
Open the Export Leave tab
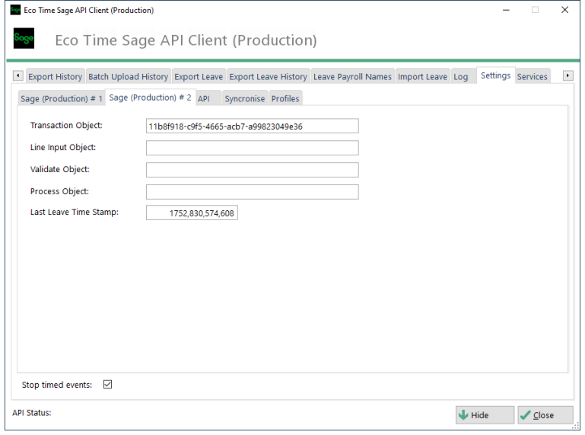click(198, 77)
